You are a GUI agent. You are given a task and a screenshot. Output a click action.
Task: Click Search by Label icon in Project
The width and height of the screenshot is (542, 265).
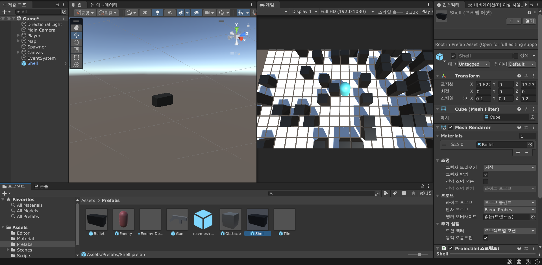coord(395,193)
